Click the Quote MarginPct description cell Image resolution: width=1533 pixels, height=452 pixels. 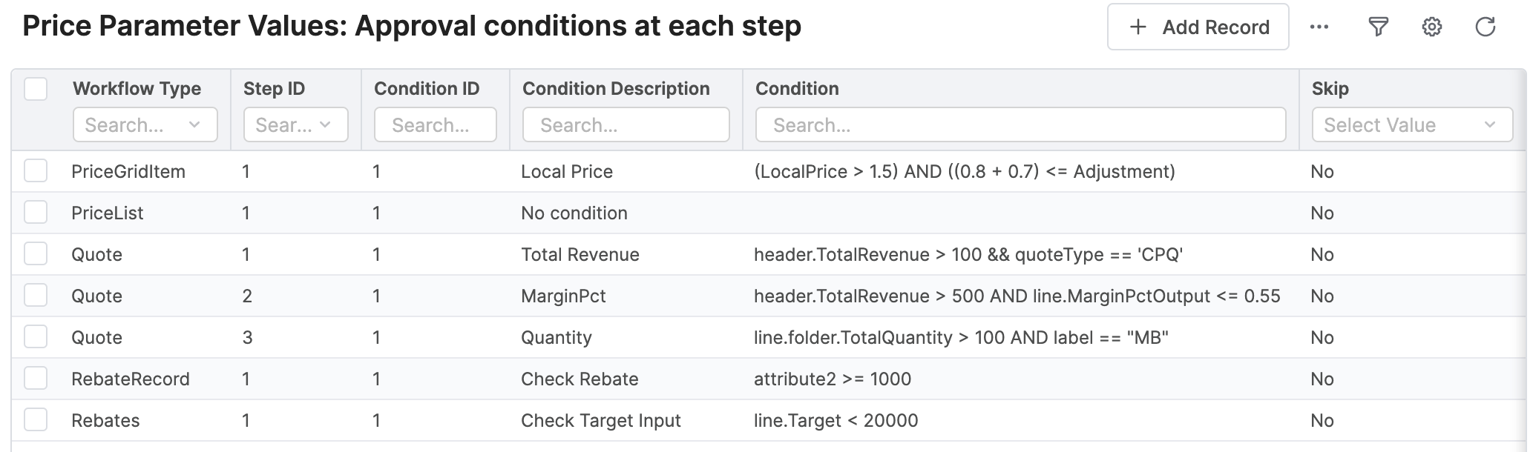(563, 296)
